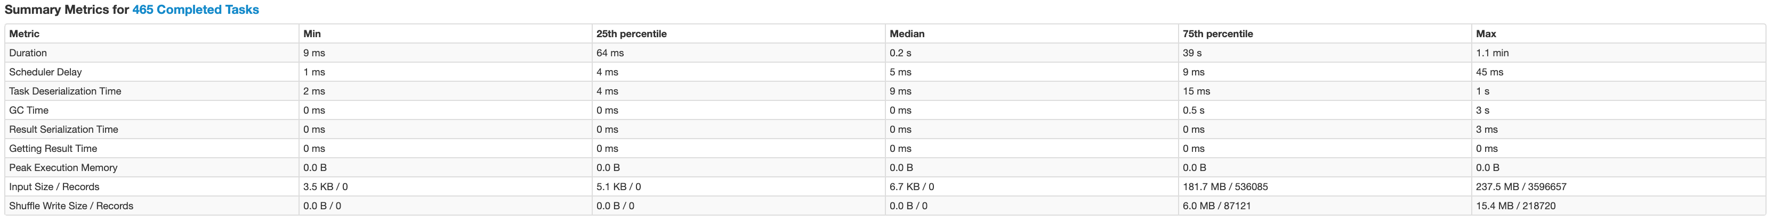This screenshot has height=222, width=1774.
Task: Click the Median column header
Action: click(x=907, y=33)
